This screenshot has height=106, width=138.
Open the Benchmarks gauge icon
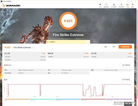(106, 5)
